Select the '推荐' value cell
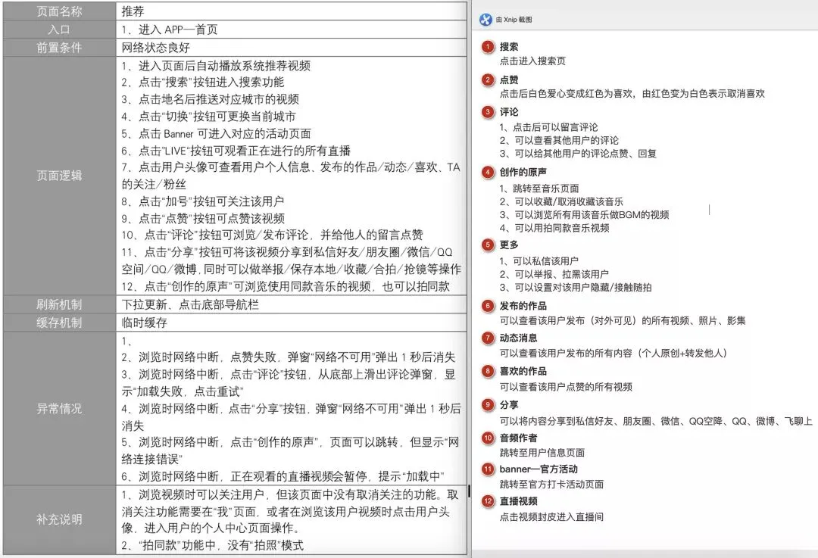This screenshot has height=558, width=818. 291,11
